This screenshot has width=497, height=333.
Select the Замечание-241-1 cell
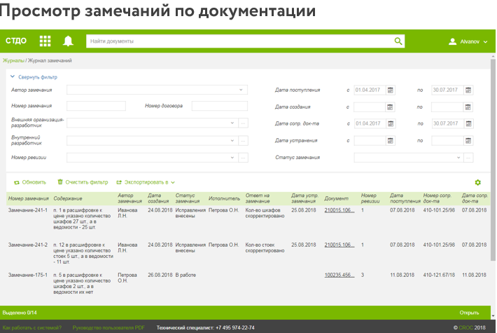[x=28, y=210]
